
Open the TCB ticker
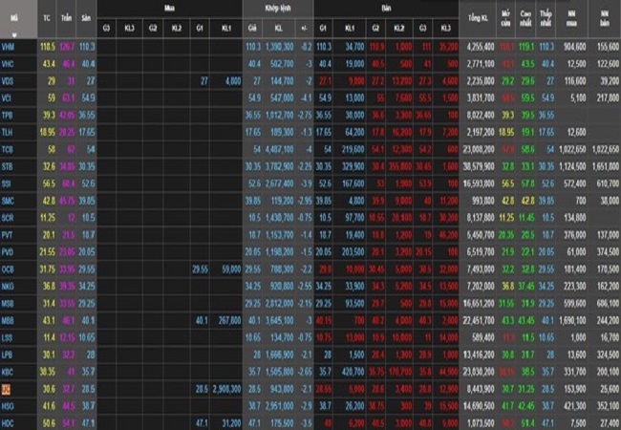[x=7, y=150]
